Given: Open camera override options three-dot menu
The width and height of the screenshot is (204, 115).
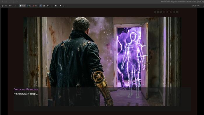Looking at the screenshot, I should pyautogui.click(x=64, y=6).
